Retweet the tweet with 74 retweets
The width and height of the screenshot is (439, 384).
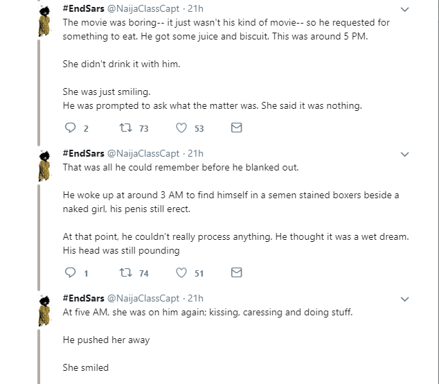[125, 273]
